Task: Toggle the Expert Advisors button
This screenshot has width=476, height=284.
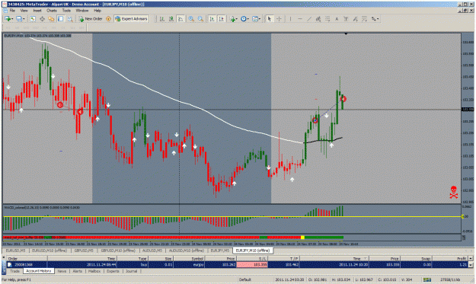Action: click(x=131, y=19)
